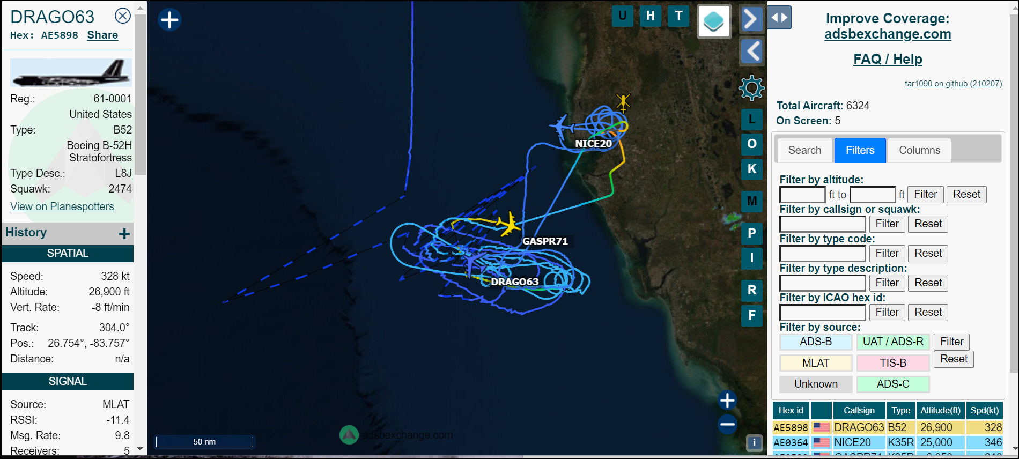Open the map attribution info button
The height and width of the screenshot is (459, 1019).
pos(754,442)
